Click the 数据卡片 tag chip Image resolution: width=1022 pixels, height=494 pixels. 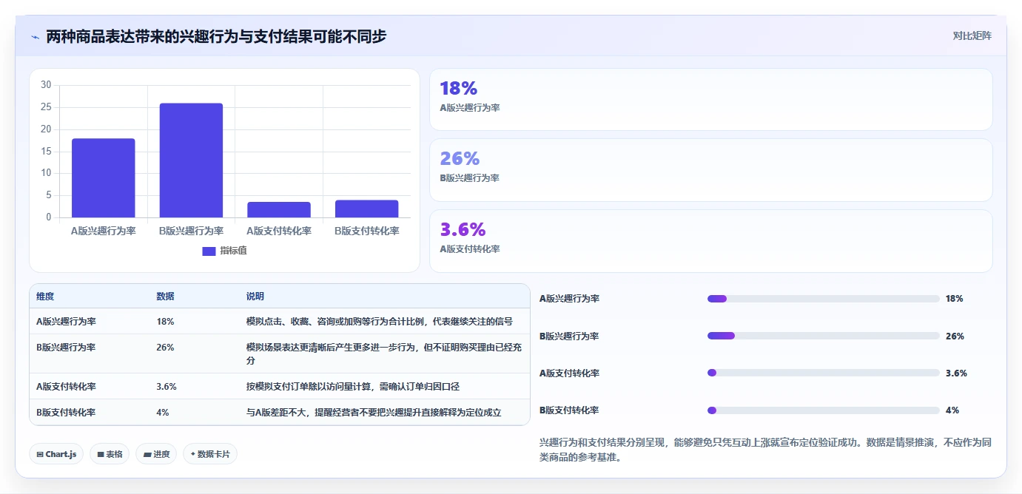pos(210,454)
